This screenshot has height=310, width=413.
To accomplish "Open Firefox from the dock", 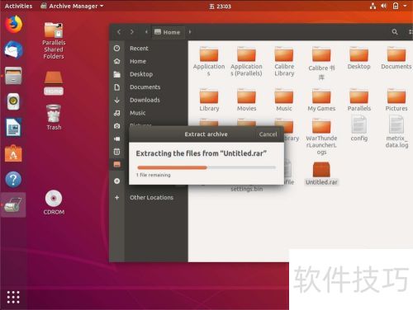I will (13, 25).
